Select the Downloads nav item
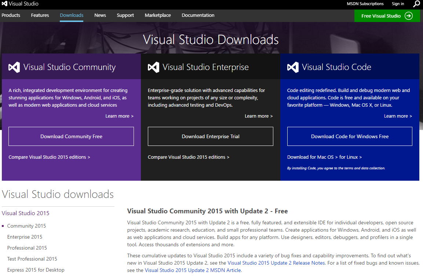The height and width of the screenshot is (276, 423). tap(72, 15)
